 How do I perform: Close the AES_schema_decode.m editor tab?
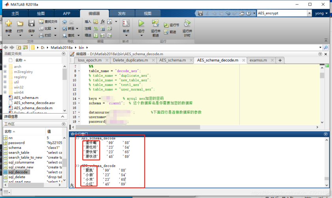(x=243, y=61)
